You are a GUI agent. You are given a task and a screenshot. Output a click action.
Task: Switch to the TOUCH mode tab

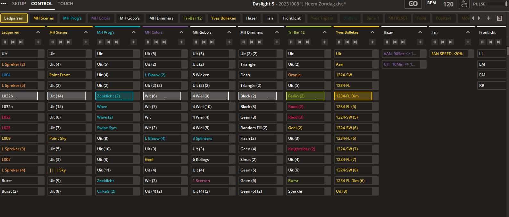tap(65, 4)
